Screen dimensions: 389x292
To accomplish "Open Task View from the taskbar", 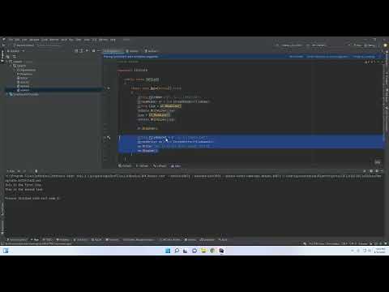I will (x=186, y=251).
